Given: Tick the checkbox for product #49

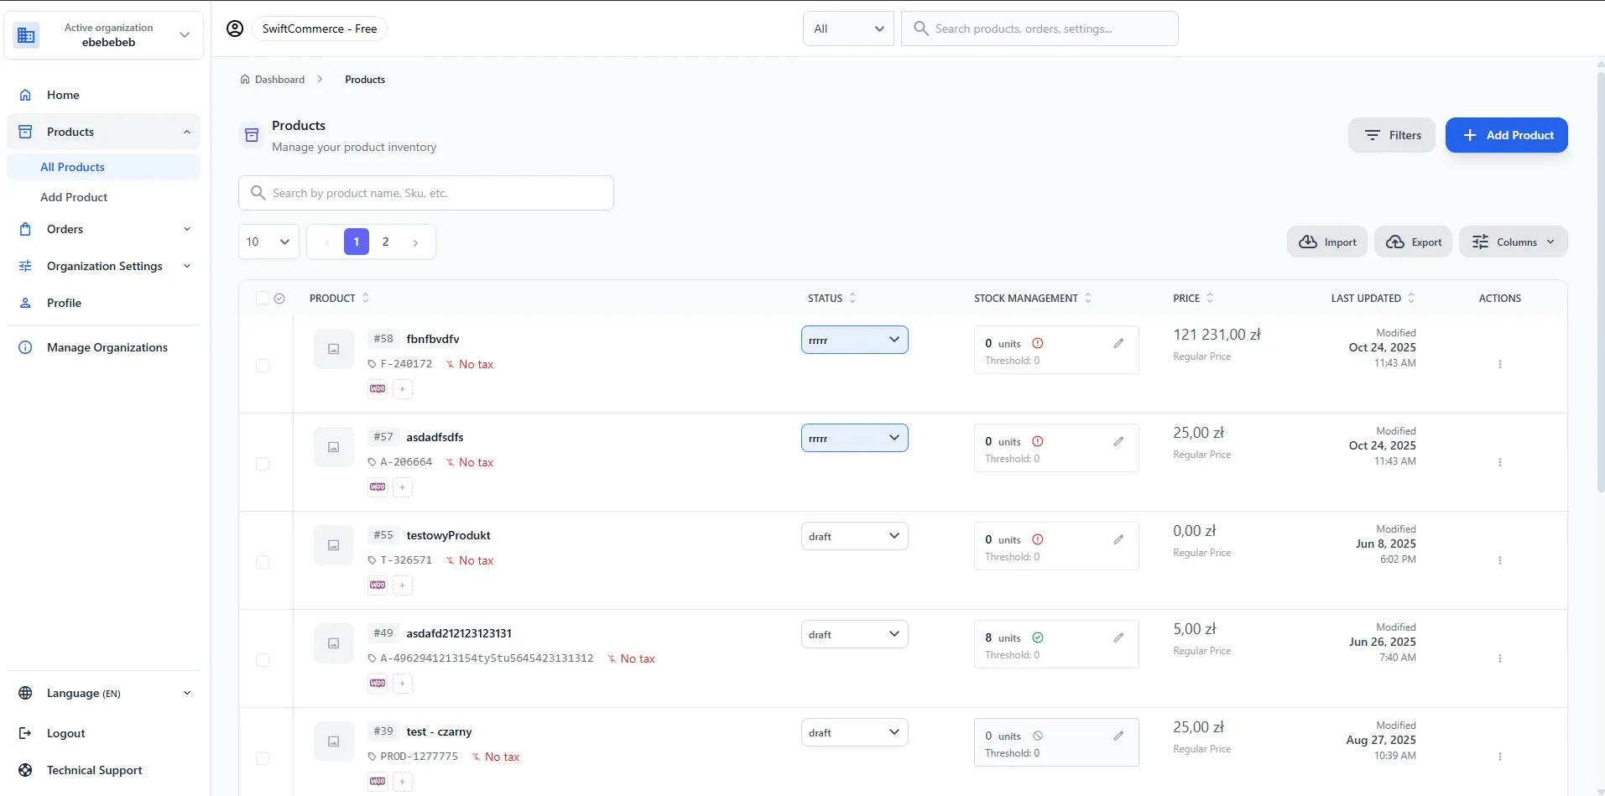Looking at the screenshot, I should tap(263, 660).
